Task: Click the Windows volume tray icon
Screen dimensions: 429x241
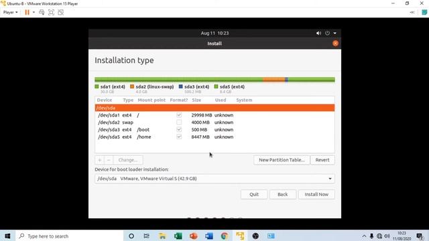Action: pyautogui.click(x=387, y=236)
